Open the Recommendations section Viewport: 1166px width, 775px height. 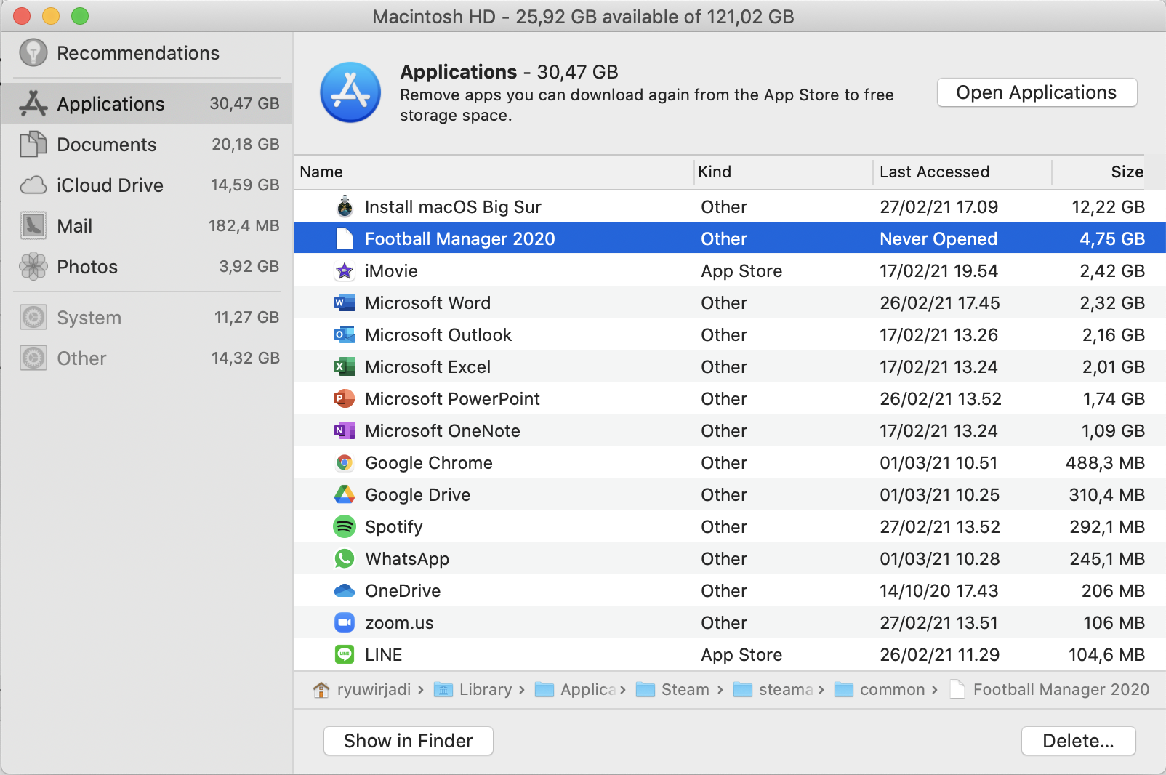coord(147,53)
